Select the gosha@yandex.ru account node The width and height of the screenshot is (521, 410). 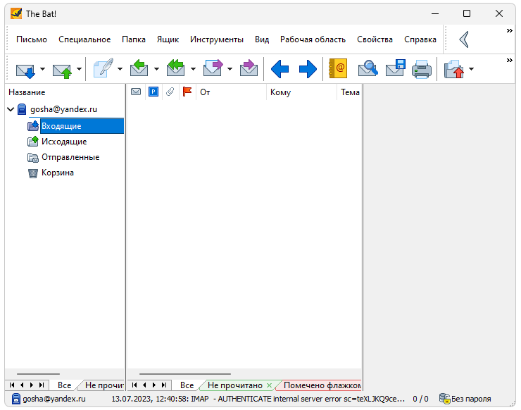coord(63,109)
